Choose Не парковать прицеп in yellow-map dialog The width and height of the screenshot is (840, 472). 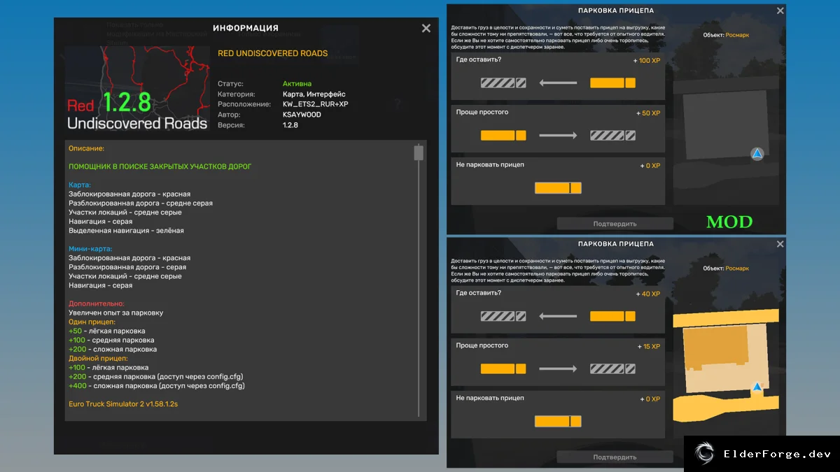(x=558, y=415)
